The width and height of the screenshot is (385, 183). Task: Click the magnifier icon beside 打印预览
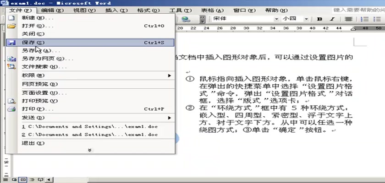(x=11, y=101)
